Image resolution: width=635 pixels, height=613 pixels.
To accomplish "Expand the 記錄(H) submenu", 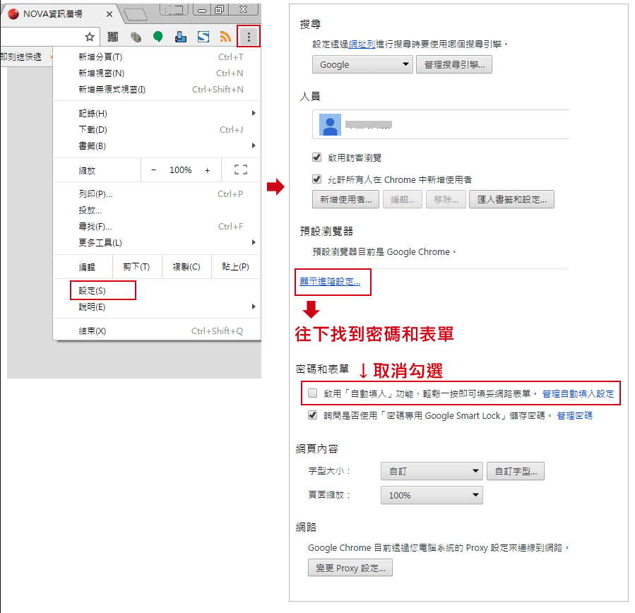I will point(157,114).
